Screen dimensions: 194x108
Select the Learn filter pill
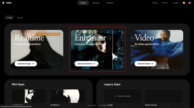click(x=20, y=18)
